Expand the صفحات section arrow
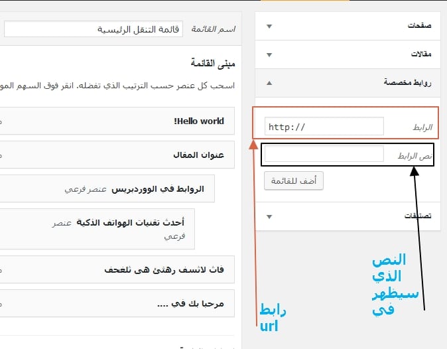Image resolution: width=447 pixels, height=349 pixels. pos(269,27)
